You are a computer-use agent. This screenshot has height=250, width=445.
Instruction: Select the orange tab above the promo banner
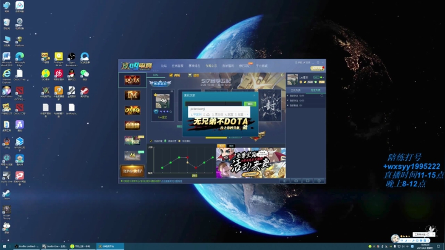221,146
